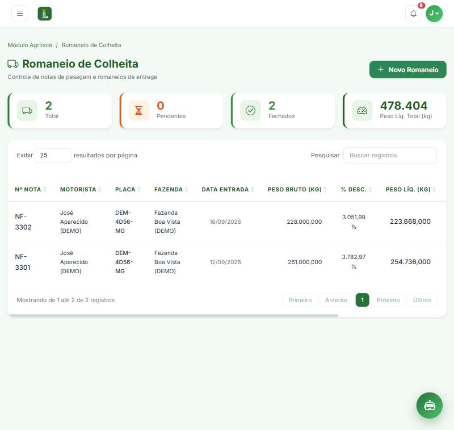Screen dimensions: 454x430
Task: Click the hourglass icon in Pendentes card
Action: pos(139,110)
